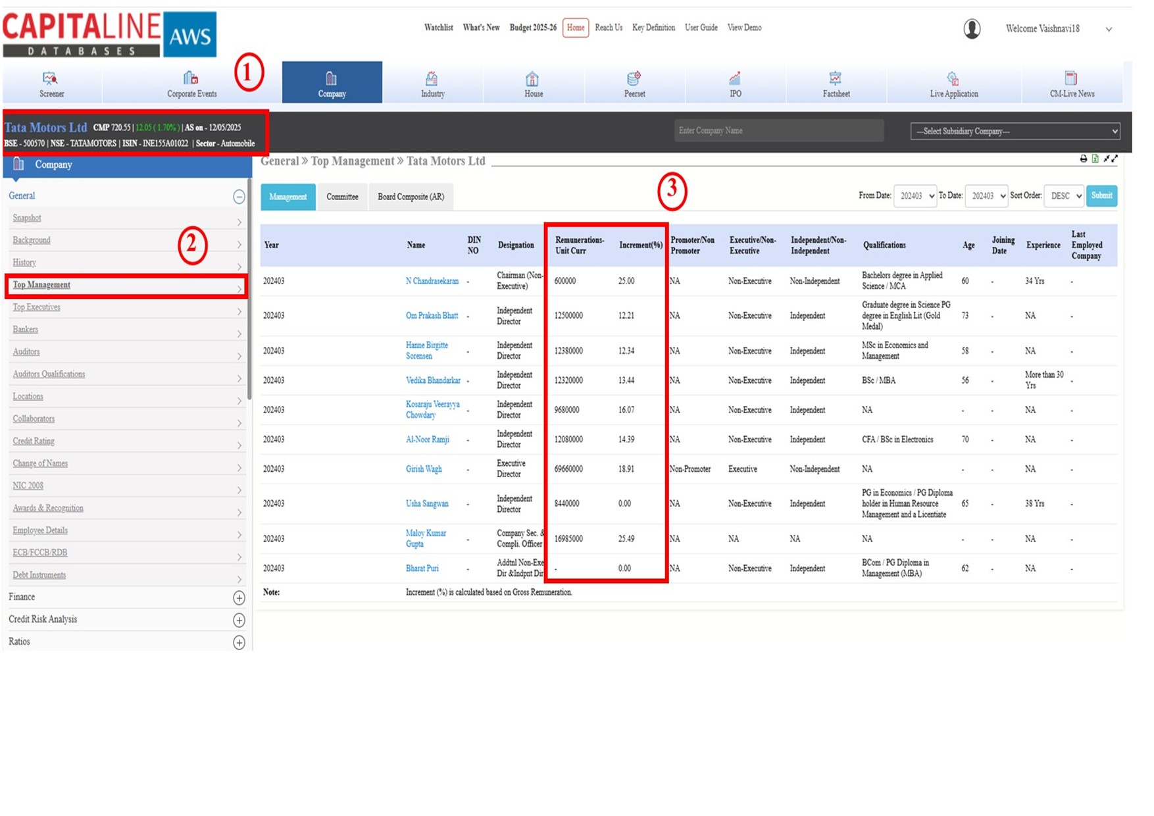
Task: Click the sidebar vertical scrollbar
Action: tap(249, 290)
